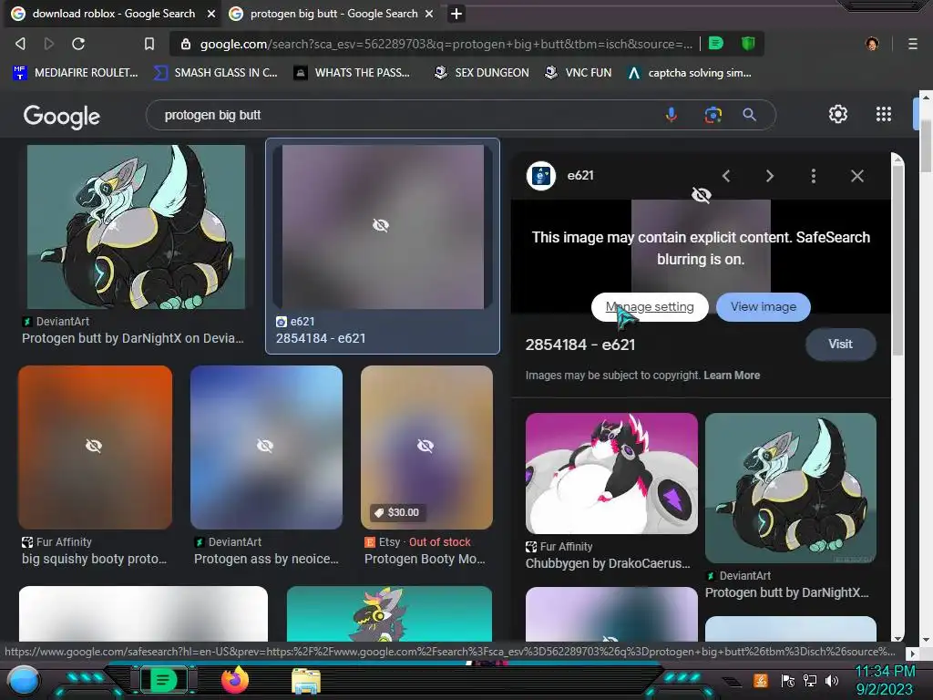Screen dimensions: 933x700
Task: Open network tray icon
Action: click(810, 680)
